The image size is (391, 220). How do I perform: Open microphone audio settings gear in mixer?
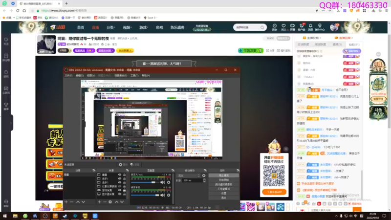pyautogui.click(x=169, y=182)
